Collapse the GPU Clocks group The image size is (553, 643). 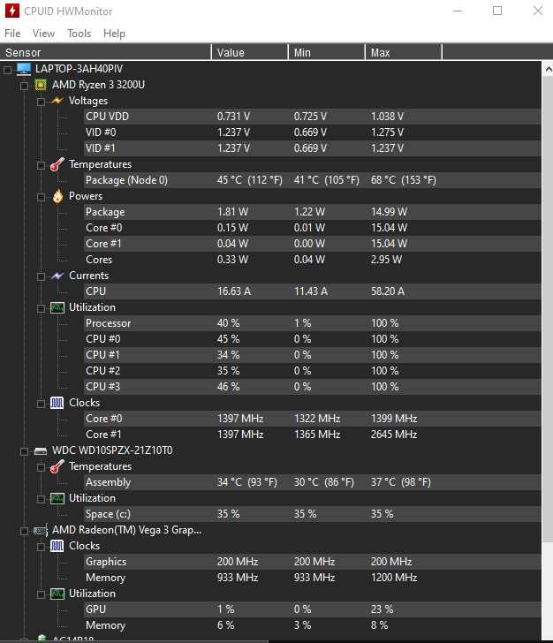(x=41, y=547)
